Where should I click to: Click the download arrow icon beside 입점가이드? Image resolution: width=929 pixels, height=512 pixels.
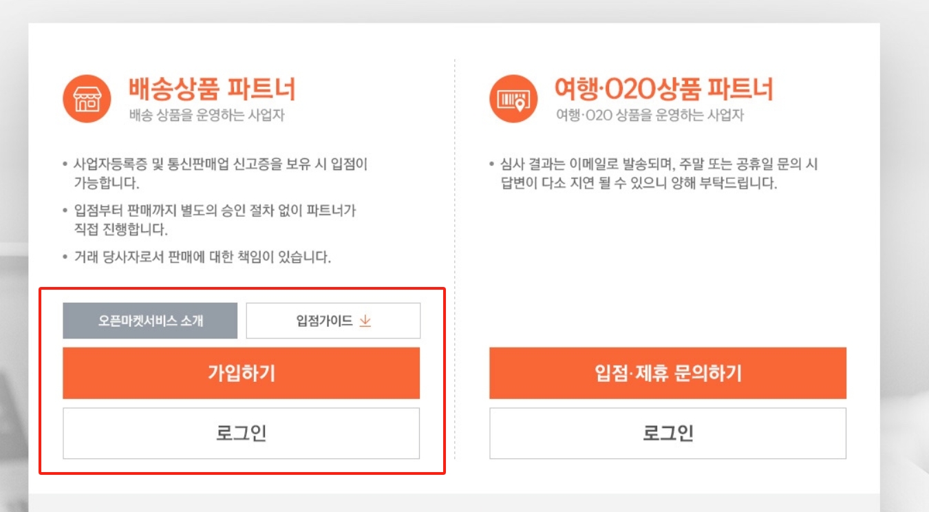coord(365,321)
